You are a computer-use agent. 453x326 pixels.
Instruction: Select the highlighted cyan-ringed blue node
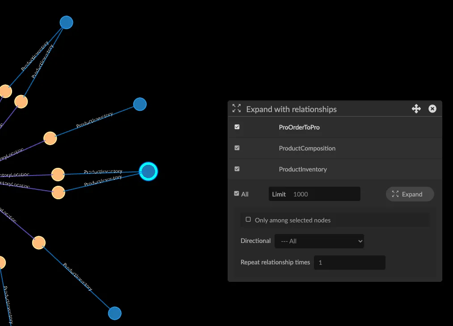(148, 171)
